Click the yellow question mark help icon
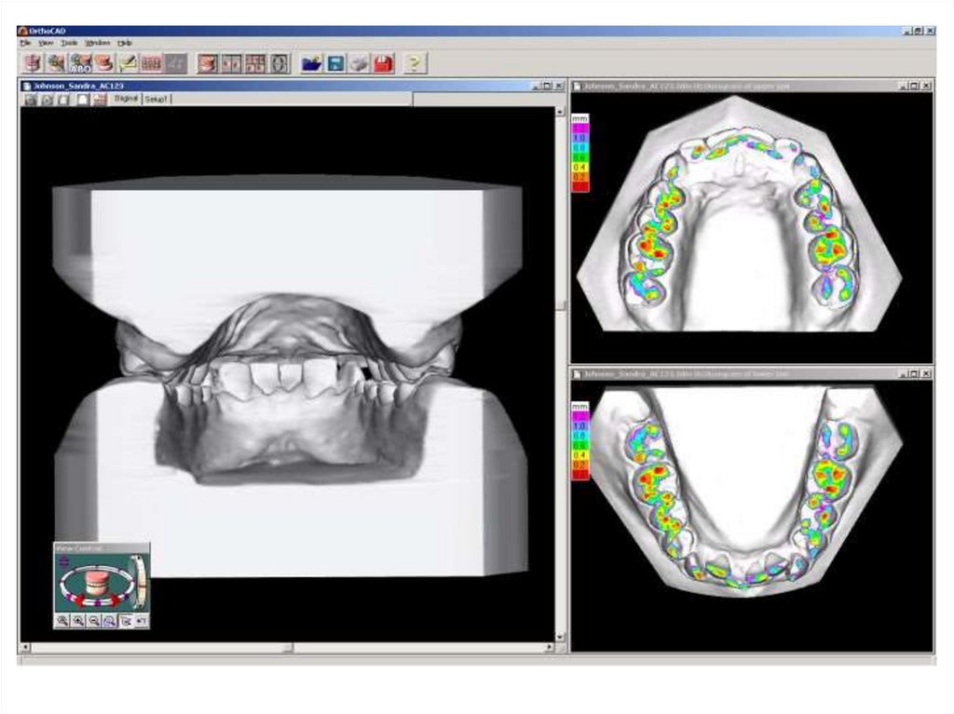The width and height of the screenshot is (954, 714). (415, 63)
